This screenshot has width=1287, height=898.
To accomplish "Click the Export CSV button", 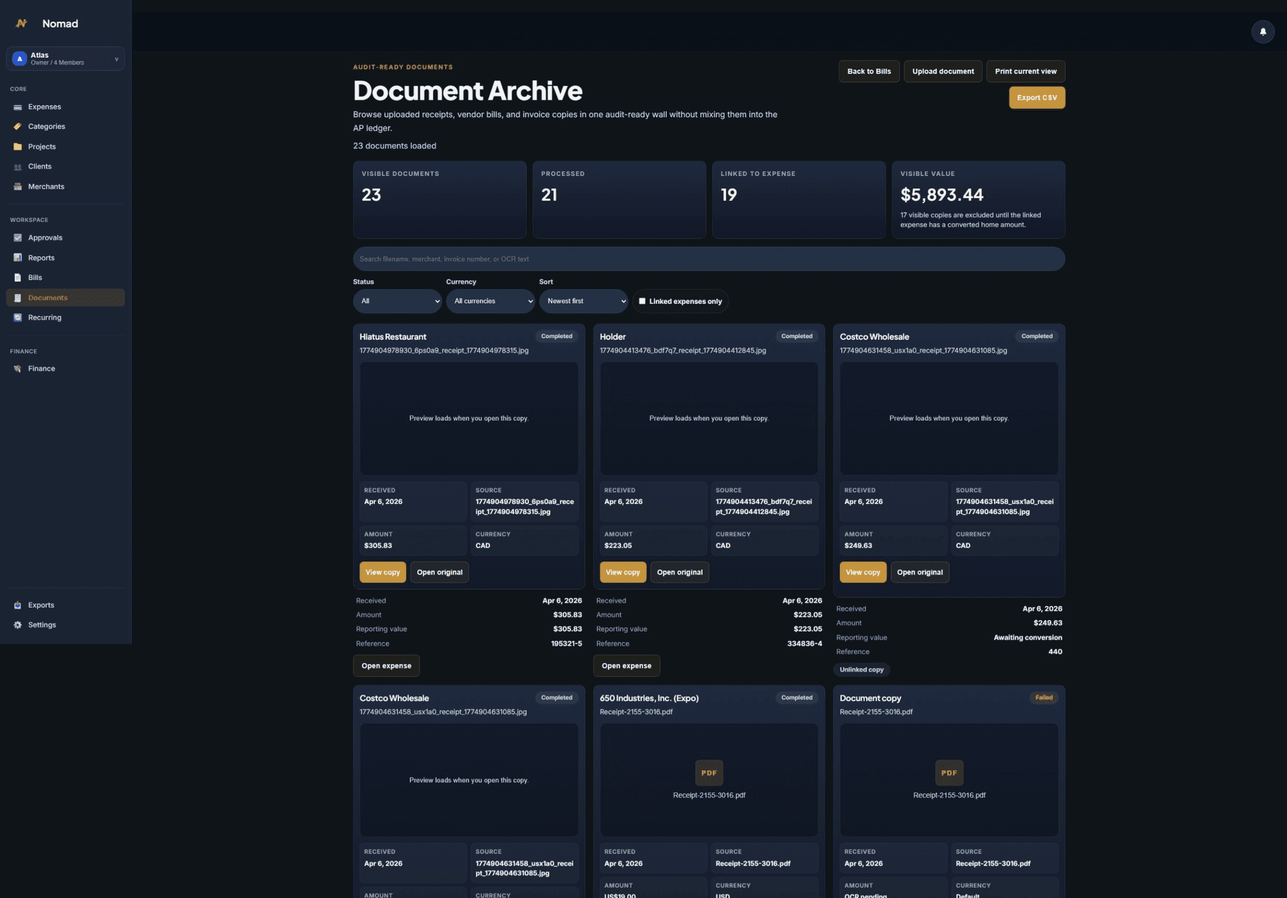I will click(x=1037, y=98).
